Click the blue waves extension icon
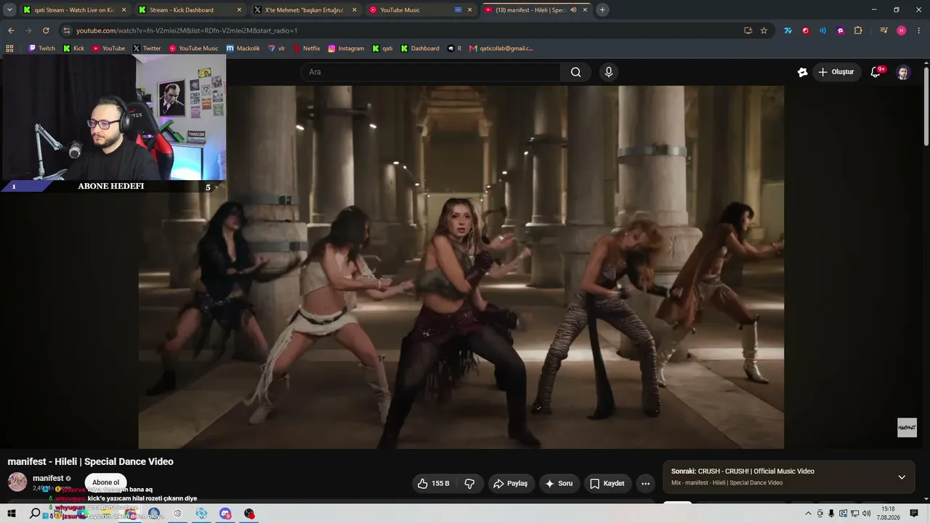The width and height of the screenshot is (930, 523). pos(822,31)
